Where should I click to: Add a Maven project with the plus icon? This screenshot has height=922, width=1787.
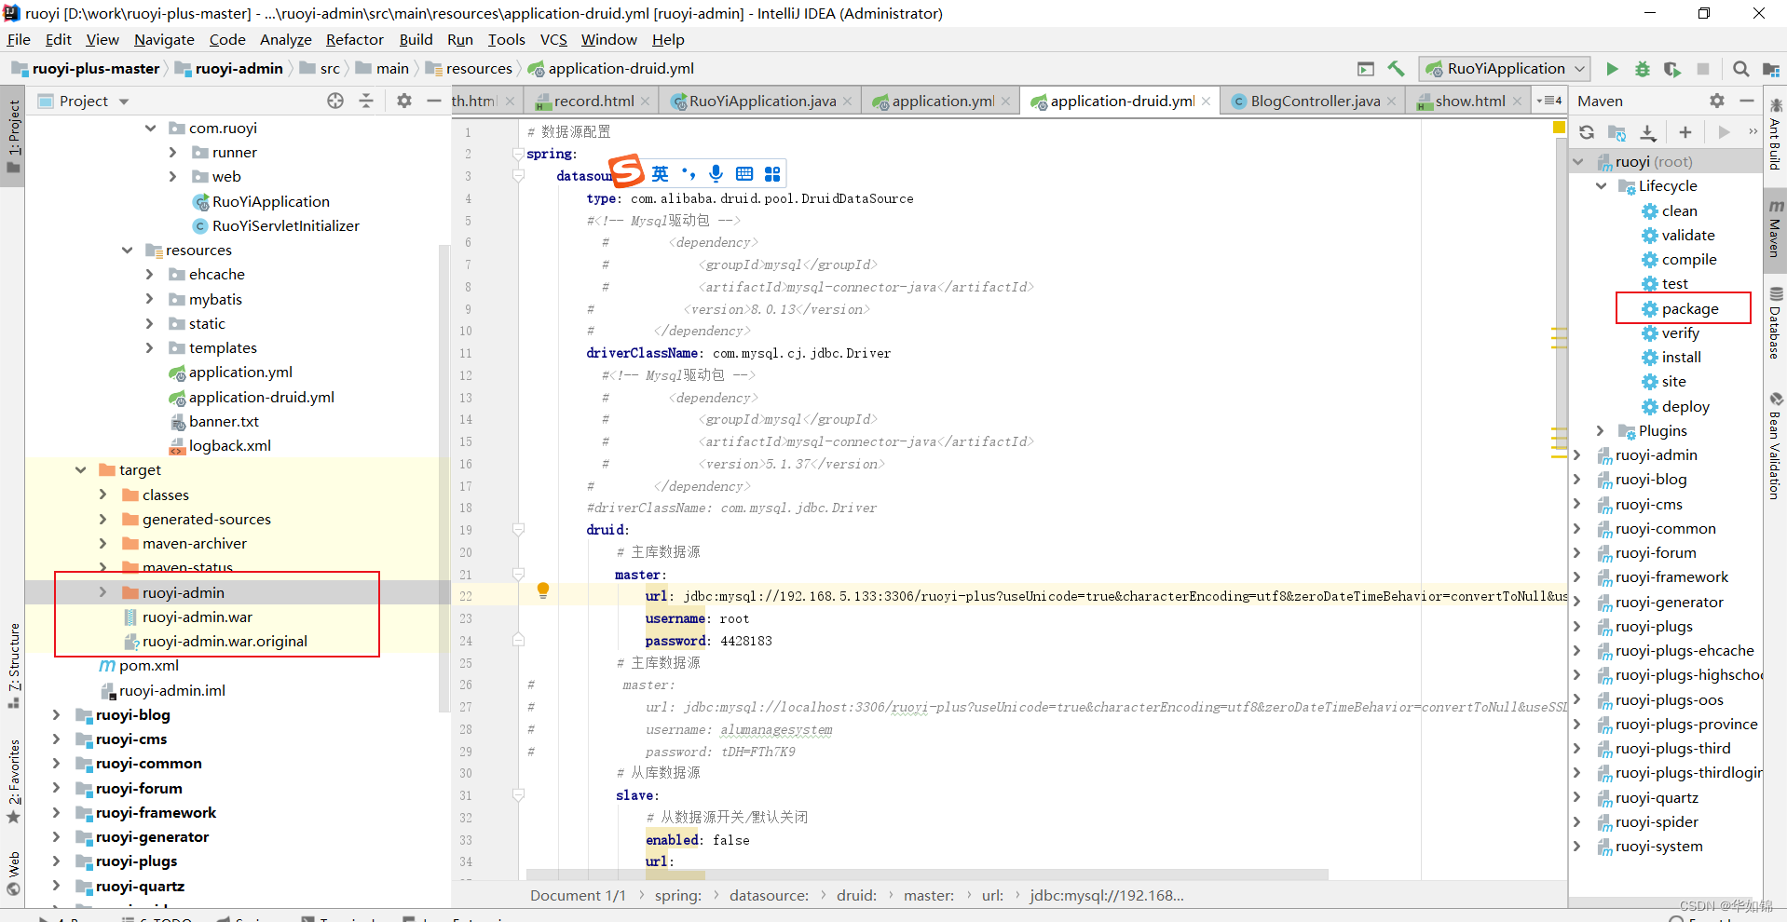pyautogui.click(x=1685, y=132)
